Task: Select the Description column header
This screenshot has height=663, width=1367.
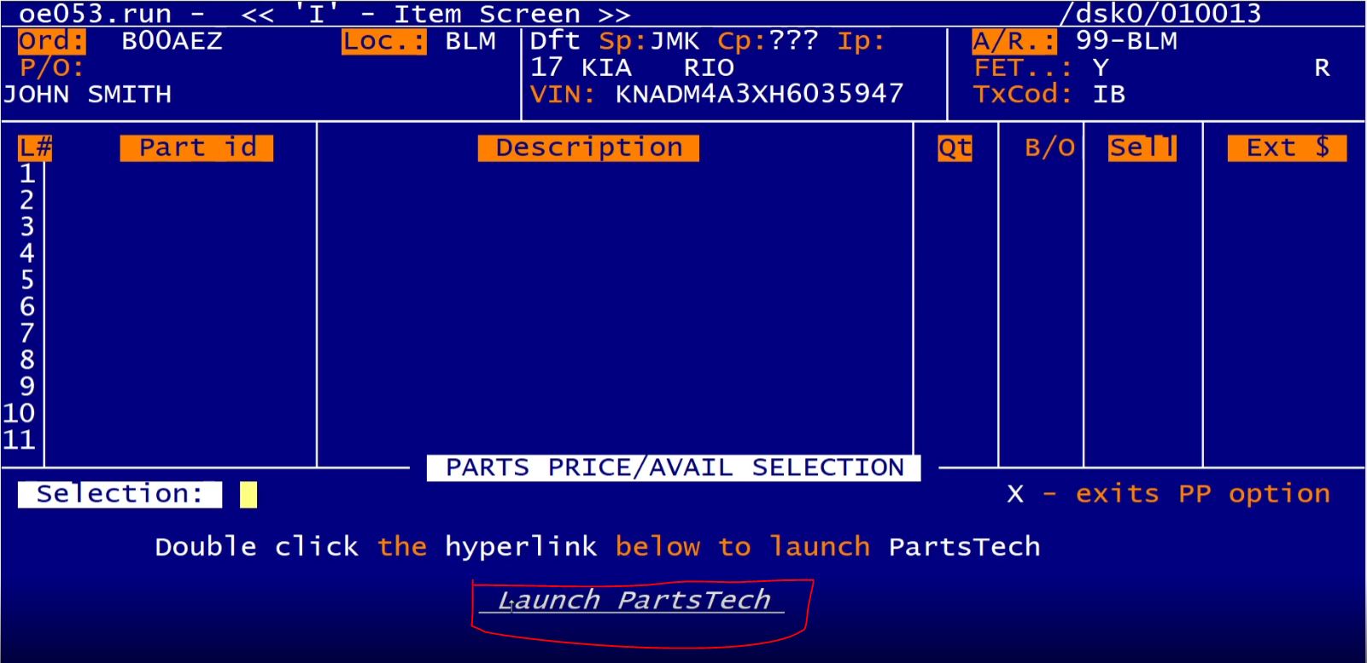Action: (588, 148)
